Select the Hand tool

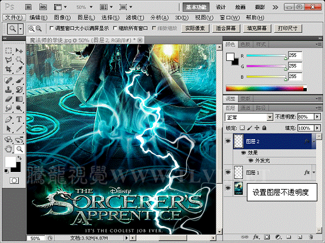coord(8,149)
